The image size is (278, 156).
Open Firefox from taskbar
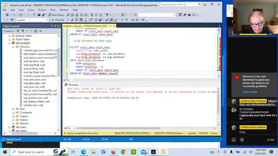pos(113,152)
